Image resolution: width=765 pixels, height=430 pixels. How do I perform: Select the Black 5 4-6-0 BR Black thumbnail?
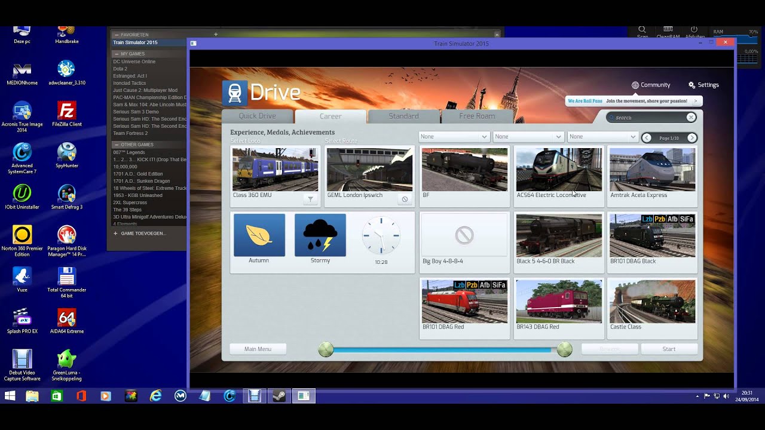tap(559, 235)
